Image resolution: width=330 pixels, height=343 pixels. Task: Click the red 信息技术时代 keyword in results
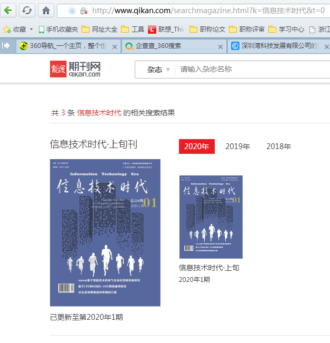point(99,113)
